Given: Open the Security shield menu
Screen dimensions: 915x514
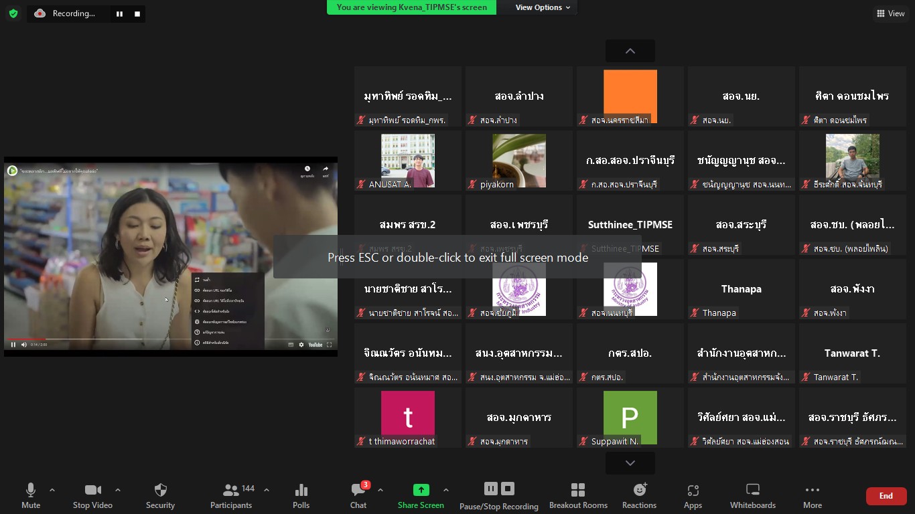Looking at the screenshot, I should click(160, 496).
